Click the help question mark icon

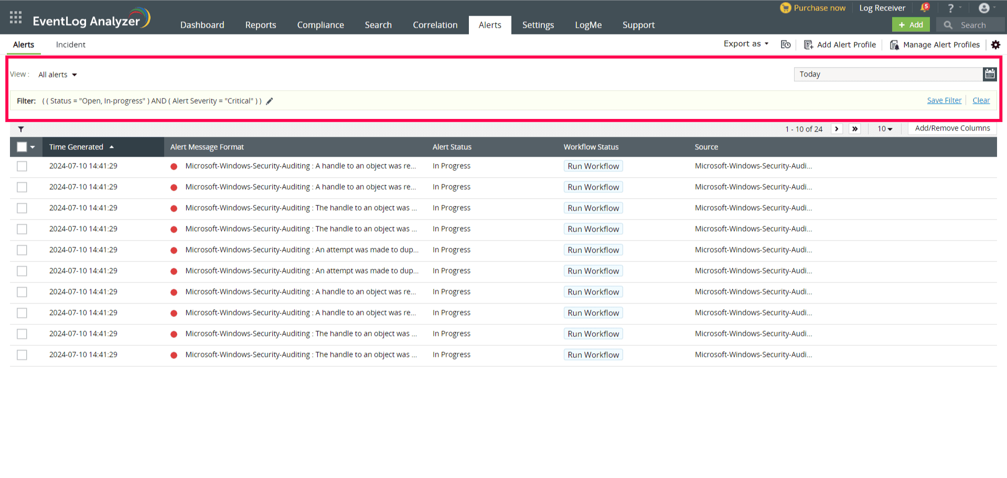pos(950,7)
